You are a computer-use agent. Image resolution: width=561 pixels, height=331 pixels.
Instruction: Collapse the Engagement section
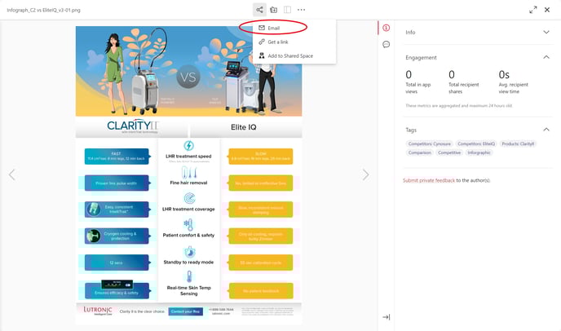click(546, 58)
